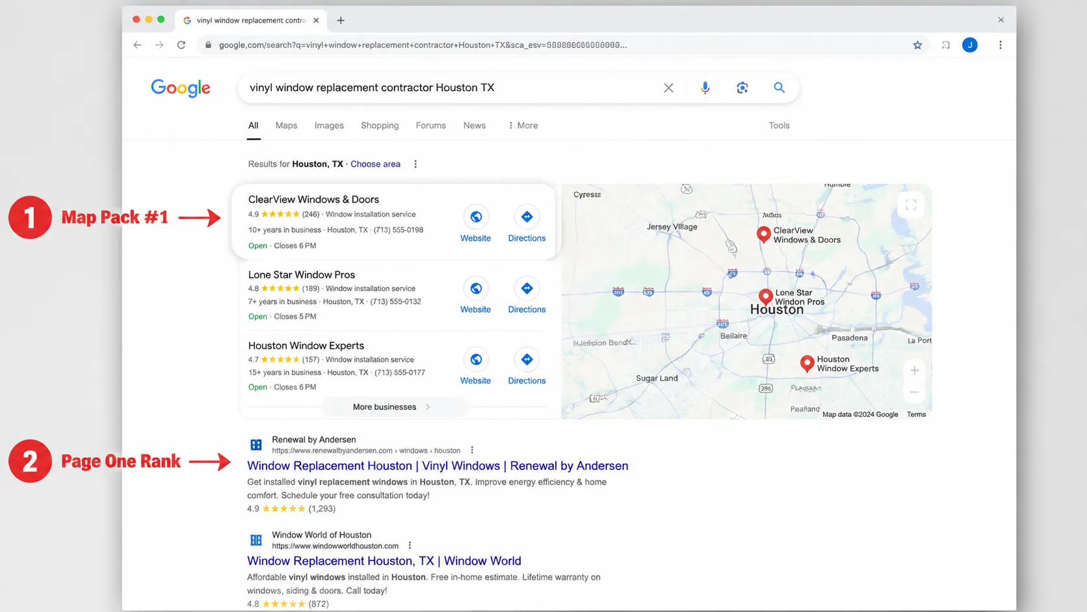
Task: Clear the search query with the X icon
Action: point(668,88)
